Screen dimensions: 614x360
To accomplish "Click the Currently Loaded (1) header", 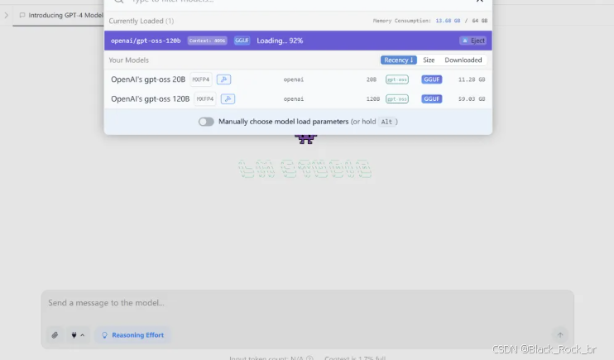I will tap(141, 21).
